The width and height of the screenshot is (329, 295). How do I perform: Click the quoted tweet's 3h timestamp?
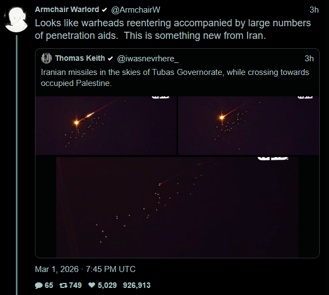coord(309,59)
